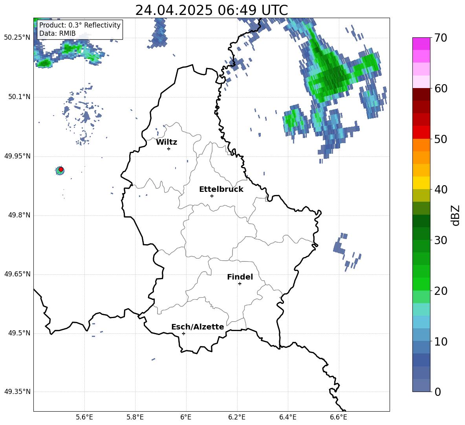Click the Product: 0.3° Reflectivity legend line
Viewport: 465px width, 425px height.
(x=80, y=25)
